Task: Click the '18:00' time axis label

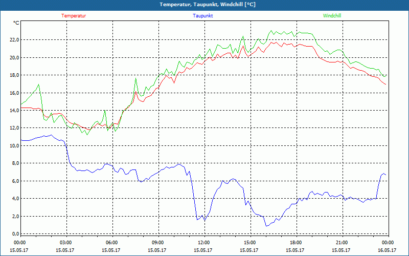Action: (x=297, y=243)
